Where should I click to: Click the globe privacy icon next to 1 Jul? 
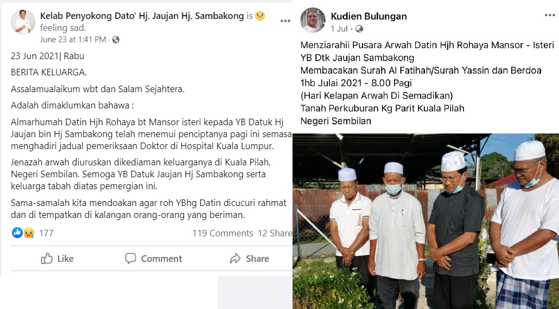[x=359, y=29]
